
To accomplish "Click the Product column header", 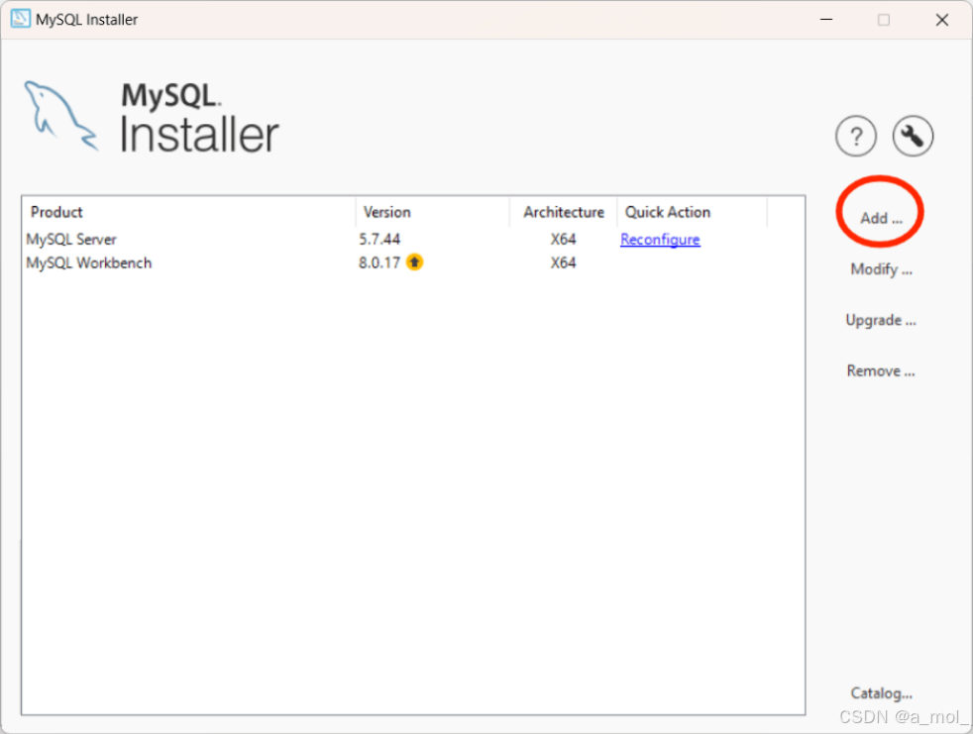I will (x=188, y=212).
